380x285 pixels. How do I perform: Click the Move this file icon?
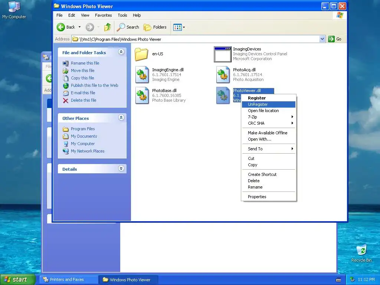[66, 71]
